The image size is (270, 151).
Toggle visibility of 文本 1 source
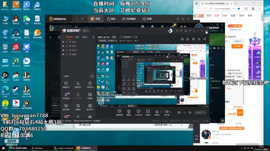tap(63, 46)
